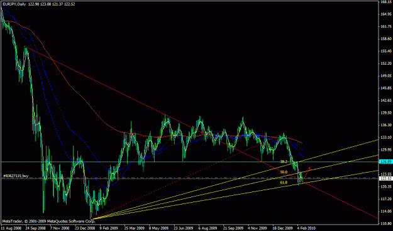The image size is (393, 231).
Task: Click the 123.55 price axis label
Action: (x=386, y=174)
